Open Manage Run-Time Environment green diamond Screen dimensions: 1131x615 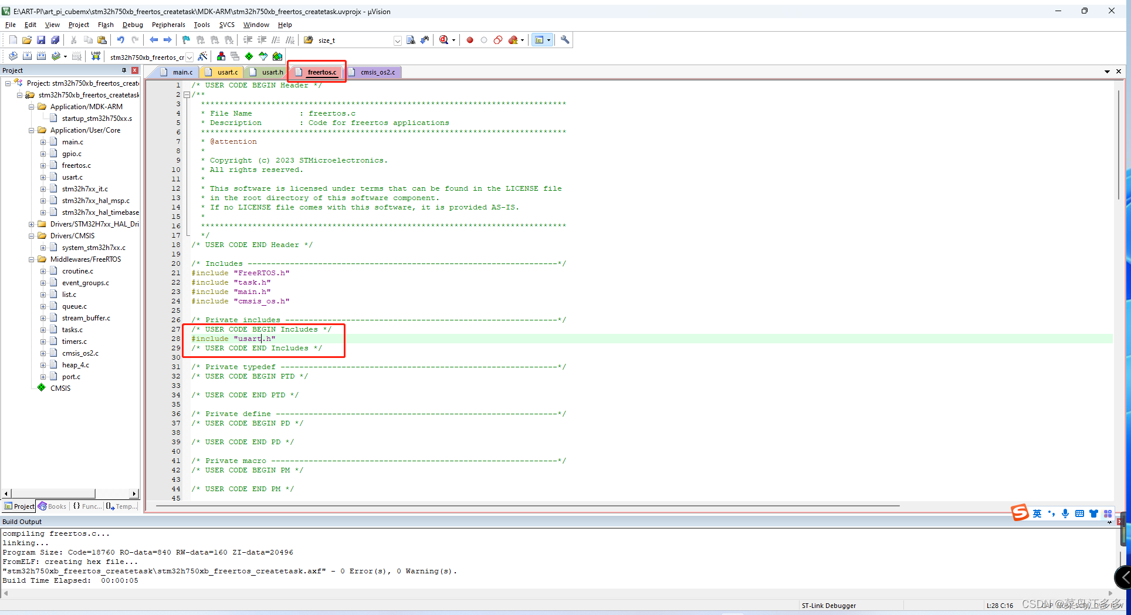[249, 56]
